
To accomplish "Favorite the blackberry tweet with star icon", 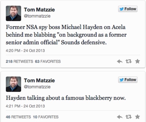I will tap(137, 117).
